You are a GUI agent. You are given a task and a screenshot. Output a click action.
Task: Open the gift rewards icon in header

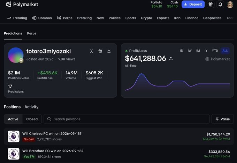point(211,5)
